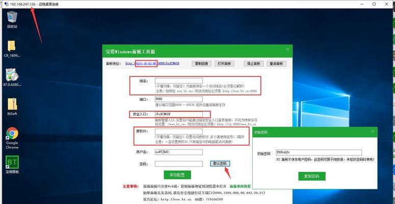Image resolution: width=395 pixels, height=204 pixels.
Task: Focus the 端口 field showing 8888
Action: pyautogui.click(x=178, y=99)
